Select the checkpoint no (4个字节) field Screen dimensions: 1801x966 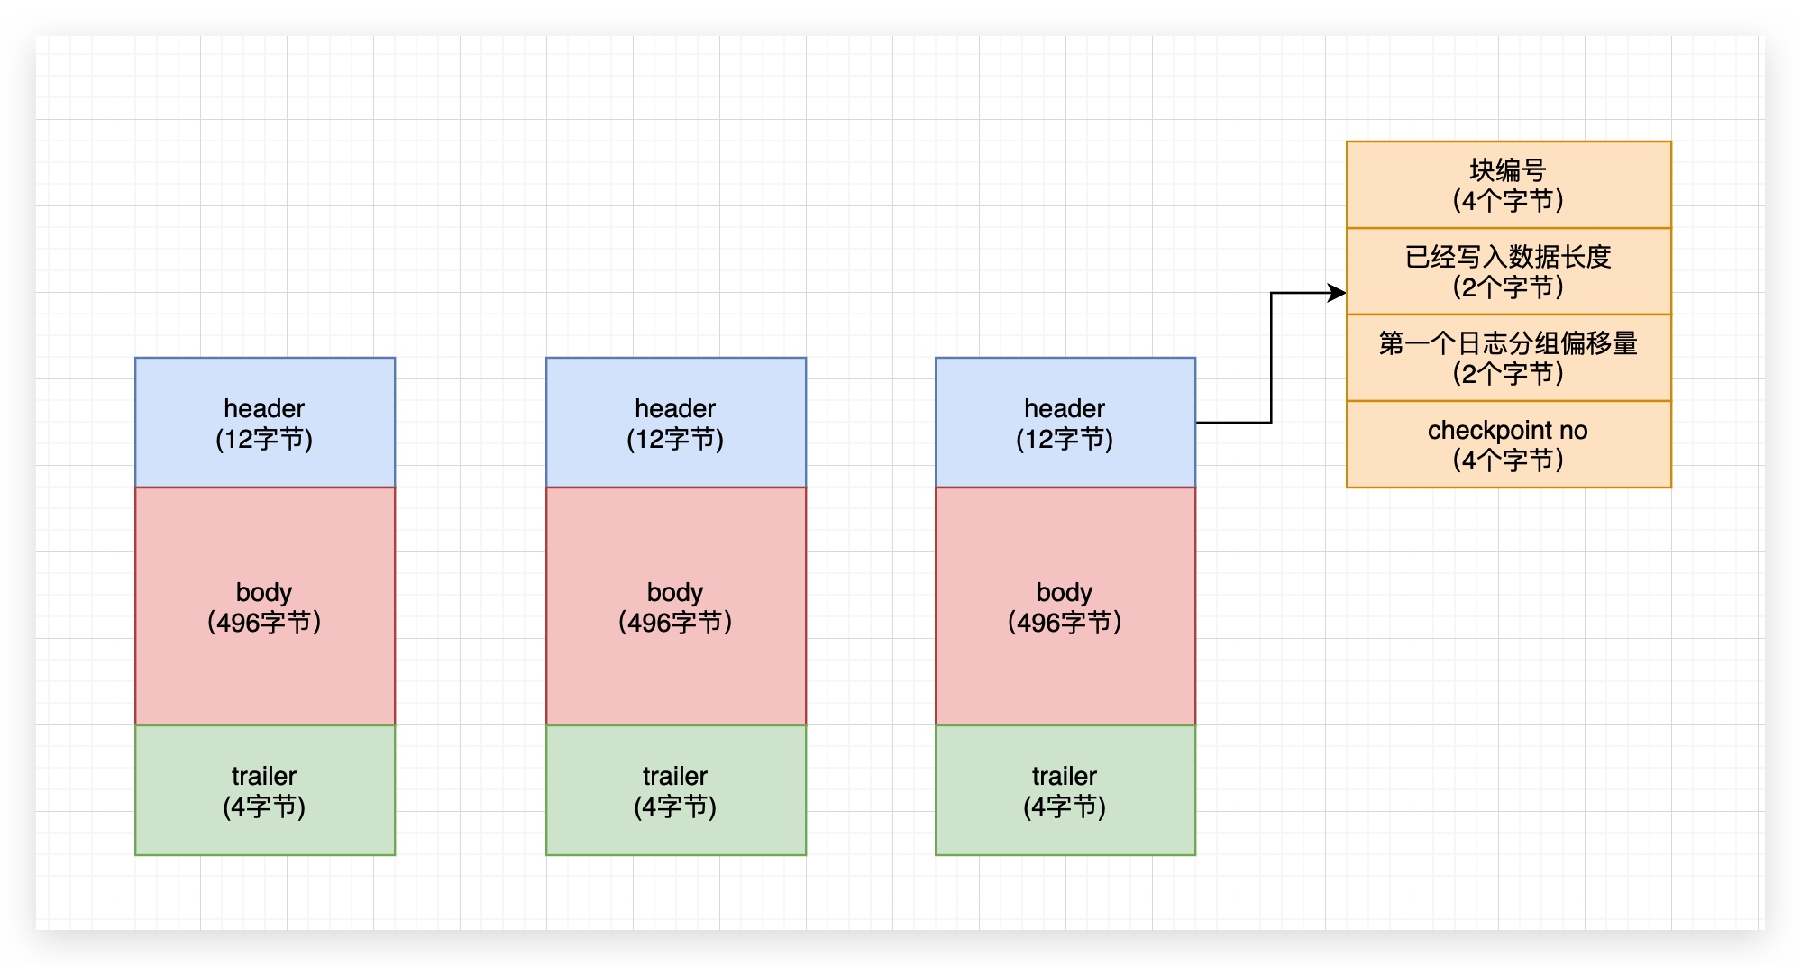1508,444
